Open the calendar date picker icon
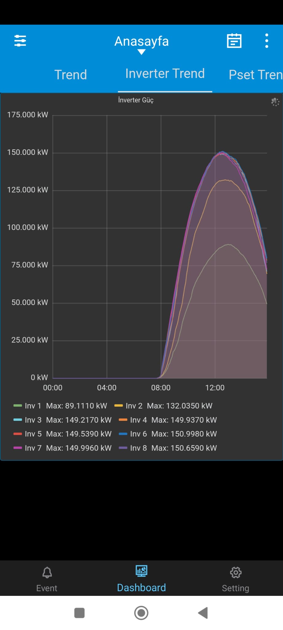 pos(234,41)
